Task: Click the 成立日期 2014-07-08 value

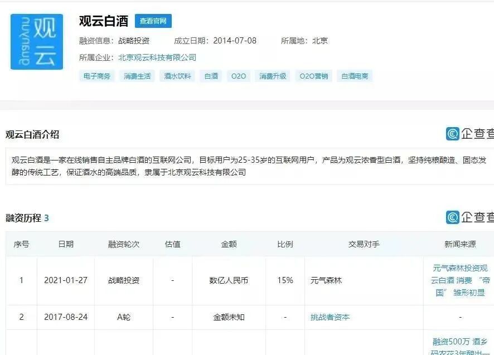Action: click(235, 41)
